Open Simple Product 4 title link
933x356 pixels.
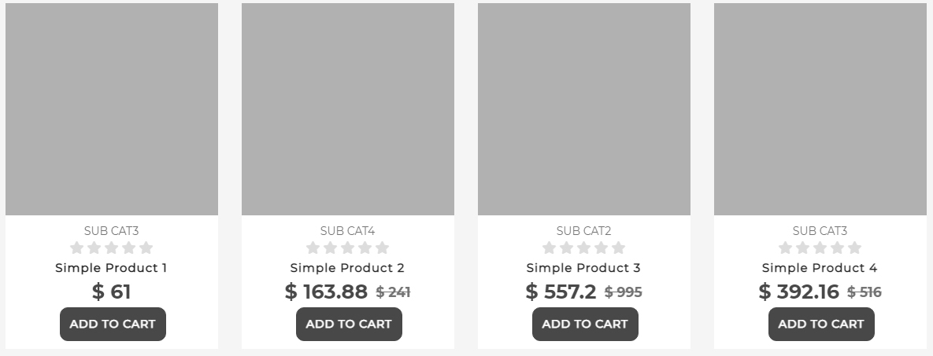pos(820,268)
